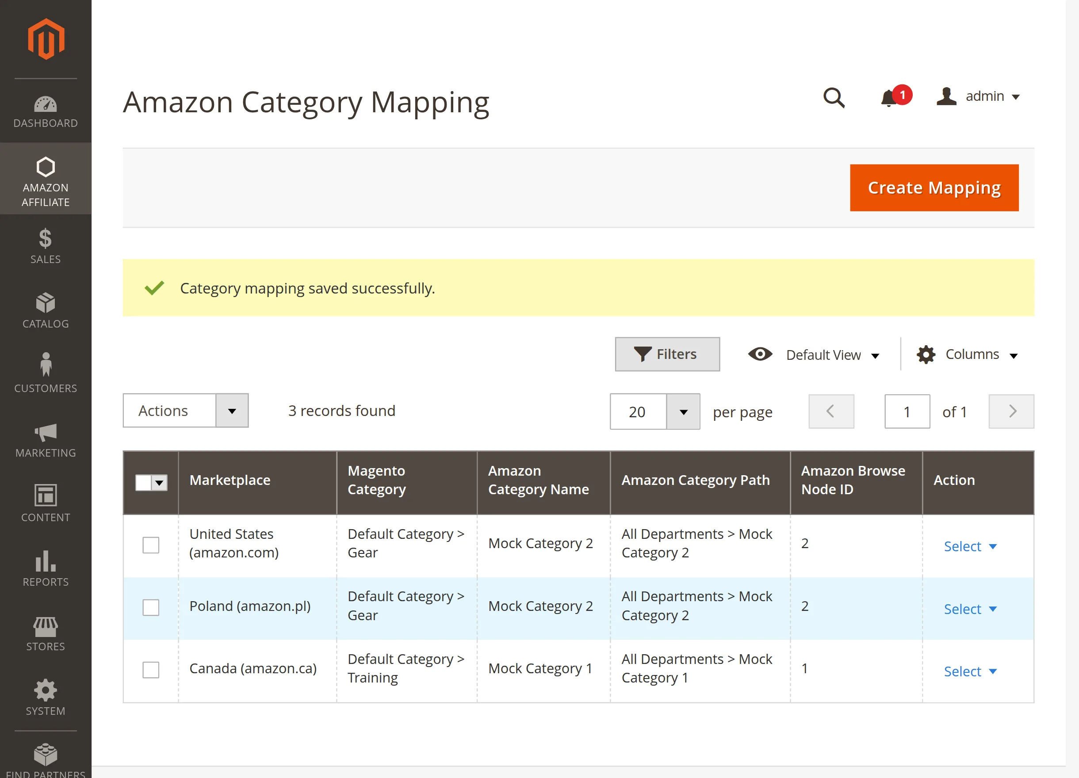Open the Content layout icon
1079x778 pixels.
pyautogui.click(x=46, y=496)
